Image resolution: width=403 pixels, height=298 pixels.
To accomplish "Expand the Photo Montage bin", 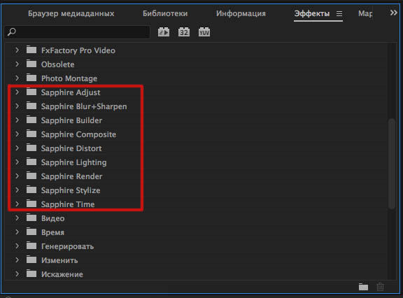I will click(17, 78).
